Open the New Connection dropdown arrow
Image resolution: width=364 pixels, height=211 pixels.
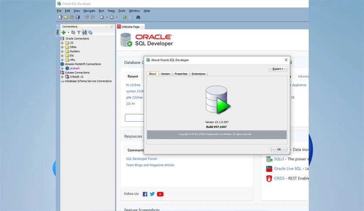[x=68, y=33]
